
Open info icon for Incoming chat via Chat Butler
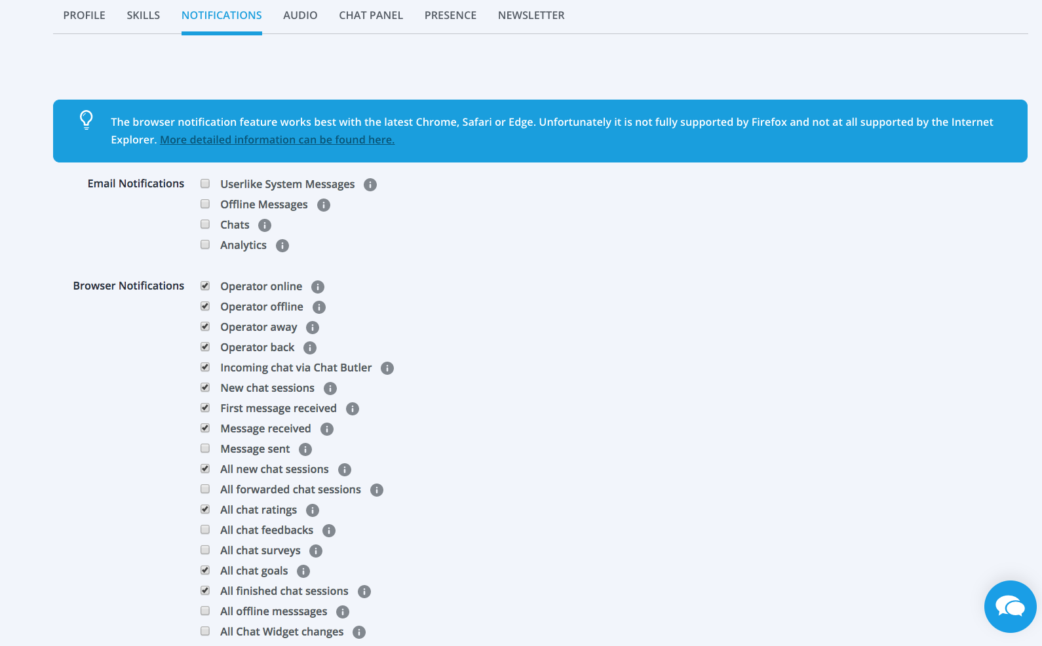[x=387, y=368]
